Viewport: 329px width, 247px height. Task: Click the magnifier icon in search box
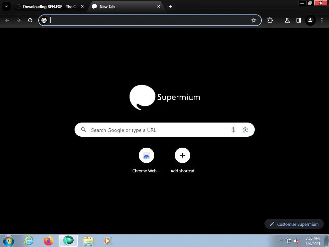83,130
